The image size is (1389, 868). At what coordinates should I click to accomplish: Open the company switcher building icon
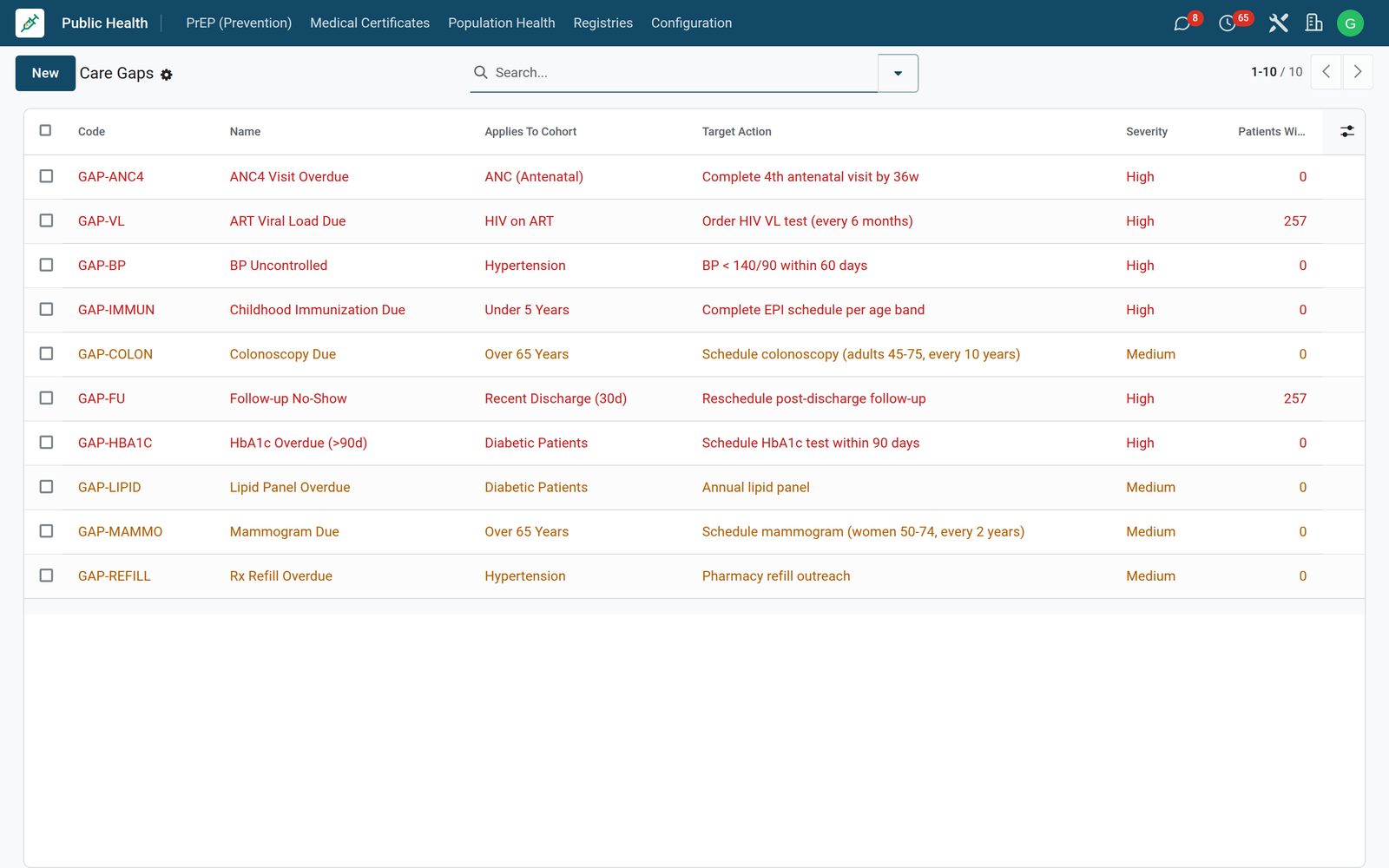pos(1314,23)
